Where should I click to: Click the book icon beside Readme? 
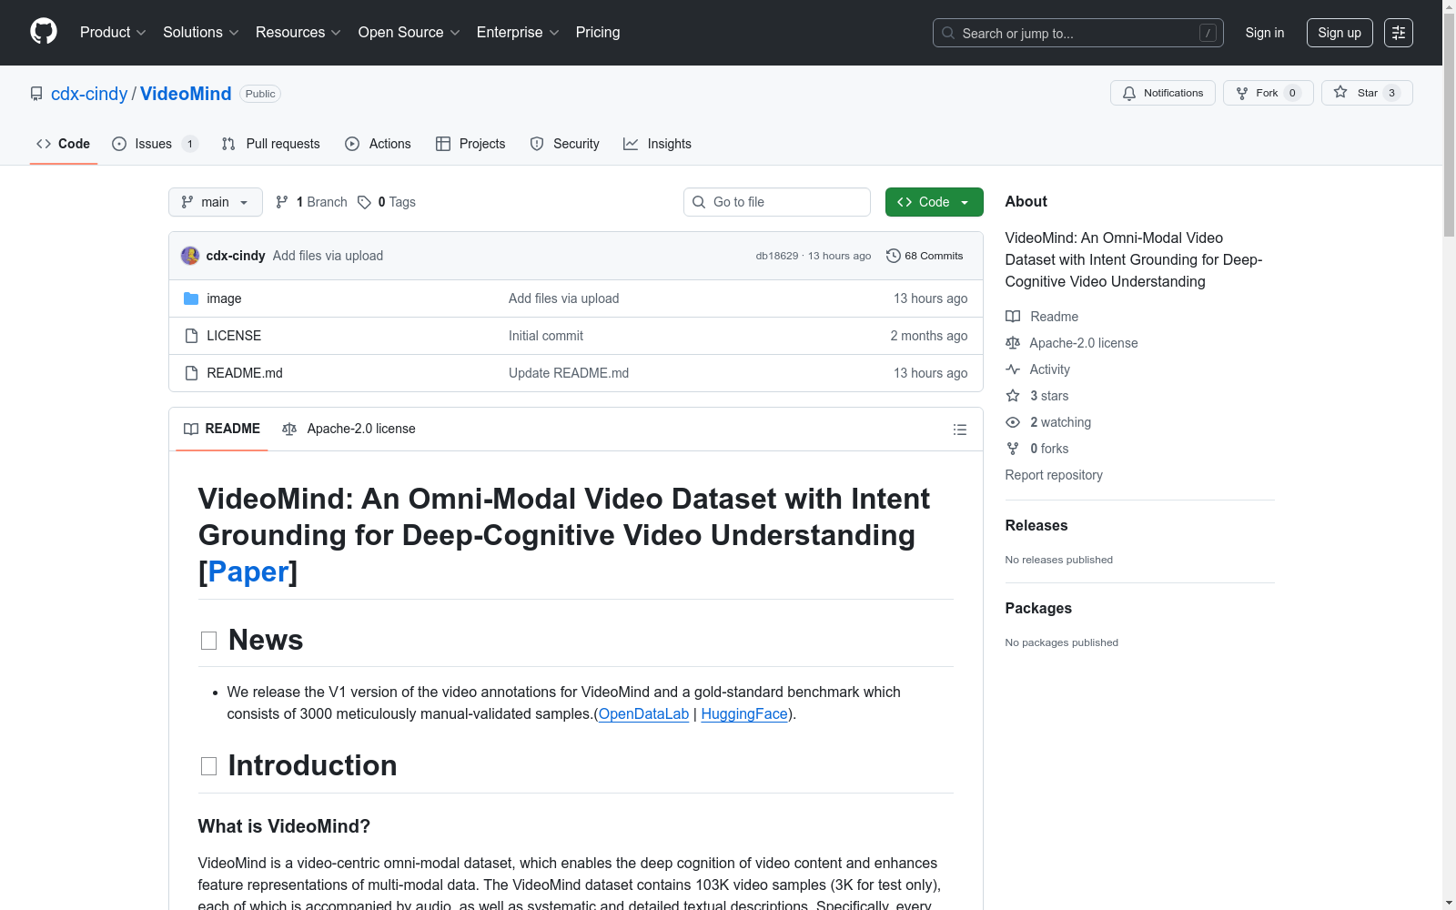tap(1013, 317)
